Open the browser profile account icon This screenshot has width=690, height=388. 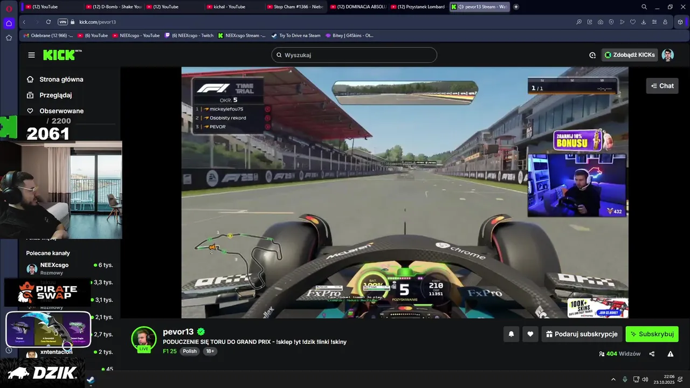[x=665, y=22]
